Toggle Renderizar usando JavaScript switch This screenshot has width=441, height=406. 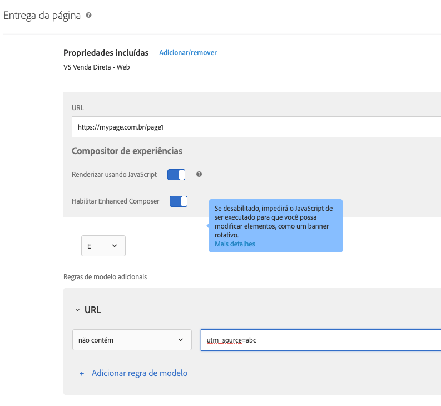pyautogui.click(x=176, y=175)
